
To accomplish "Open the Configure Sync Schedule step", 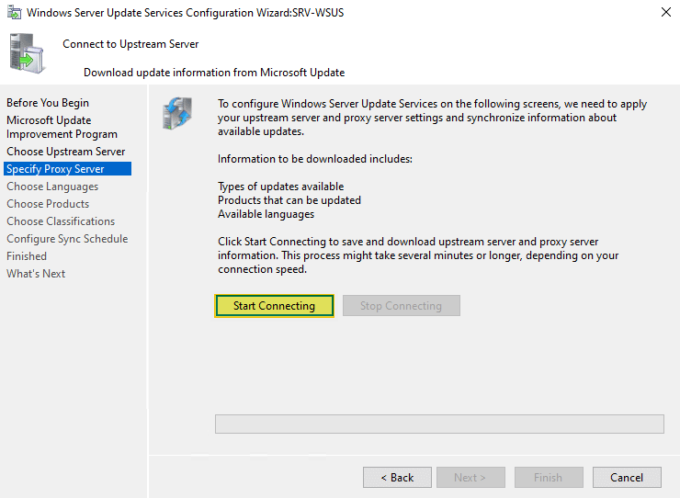I will coord(67,239).
